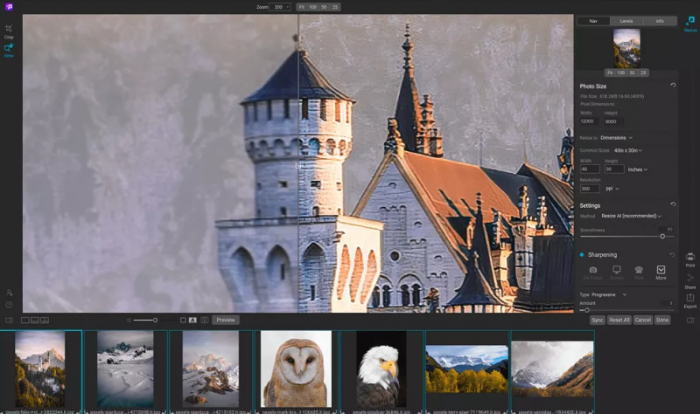Open the Share icon

(x=690, y=279)
